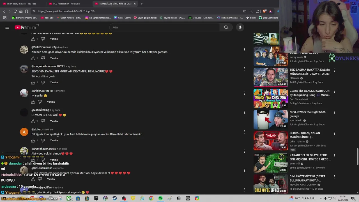Open Epic Games Launcher from taskbar
This screenshot has height=202, width=359.
pos(96,198)
